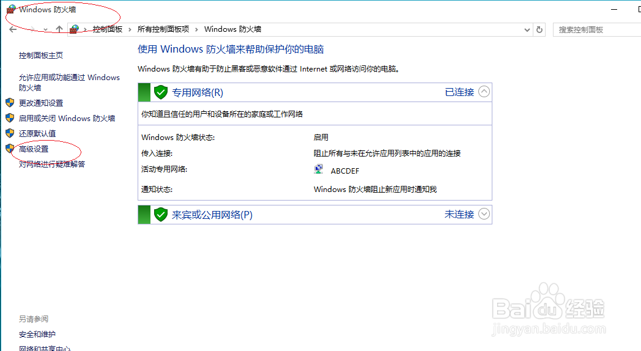
Task: Select ABCDEF active network name
Action: click(x=345, y=171)
